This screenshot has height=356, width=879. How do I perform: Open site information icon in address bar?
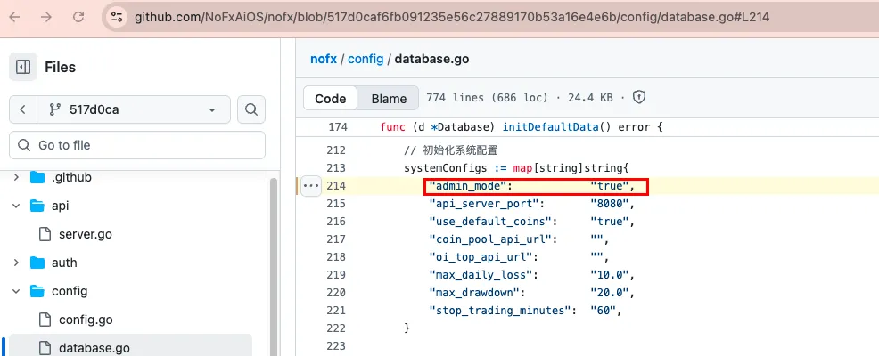click(117, 17)
